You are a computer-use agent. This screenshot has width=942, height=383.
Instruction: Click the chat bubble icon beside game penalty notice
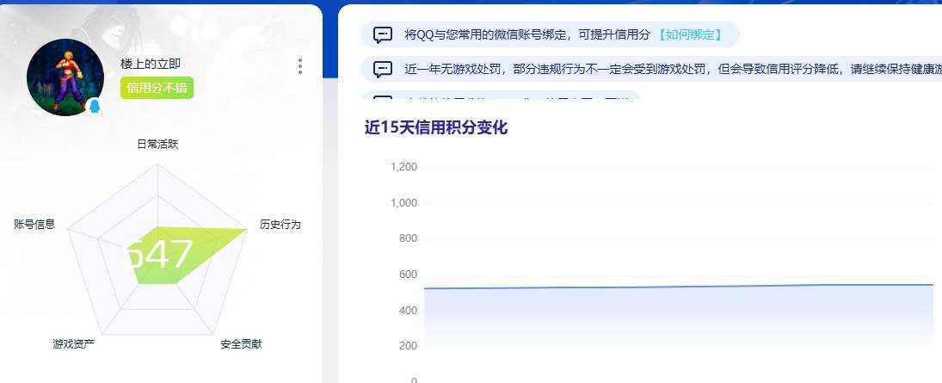tap(383, 69)
